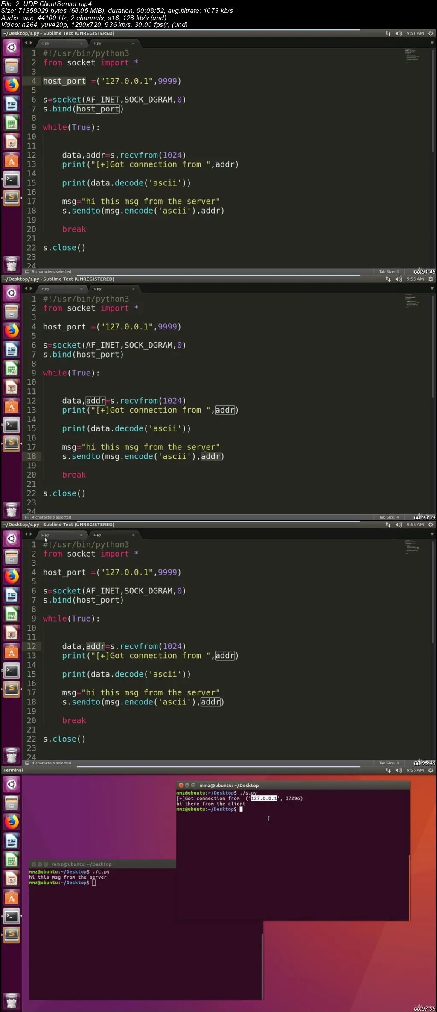Close the c.py tab in the 9:51 AM frame
This screenshot has width=437, height=1012.
click(x=82, y=44)
